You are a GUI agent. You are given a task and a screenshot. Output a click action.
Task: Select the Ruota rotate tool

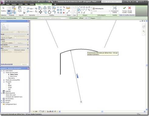pyautogui.click(x=50, y=12)
